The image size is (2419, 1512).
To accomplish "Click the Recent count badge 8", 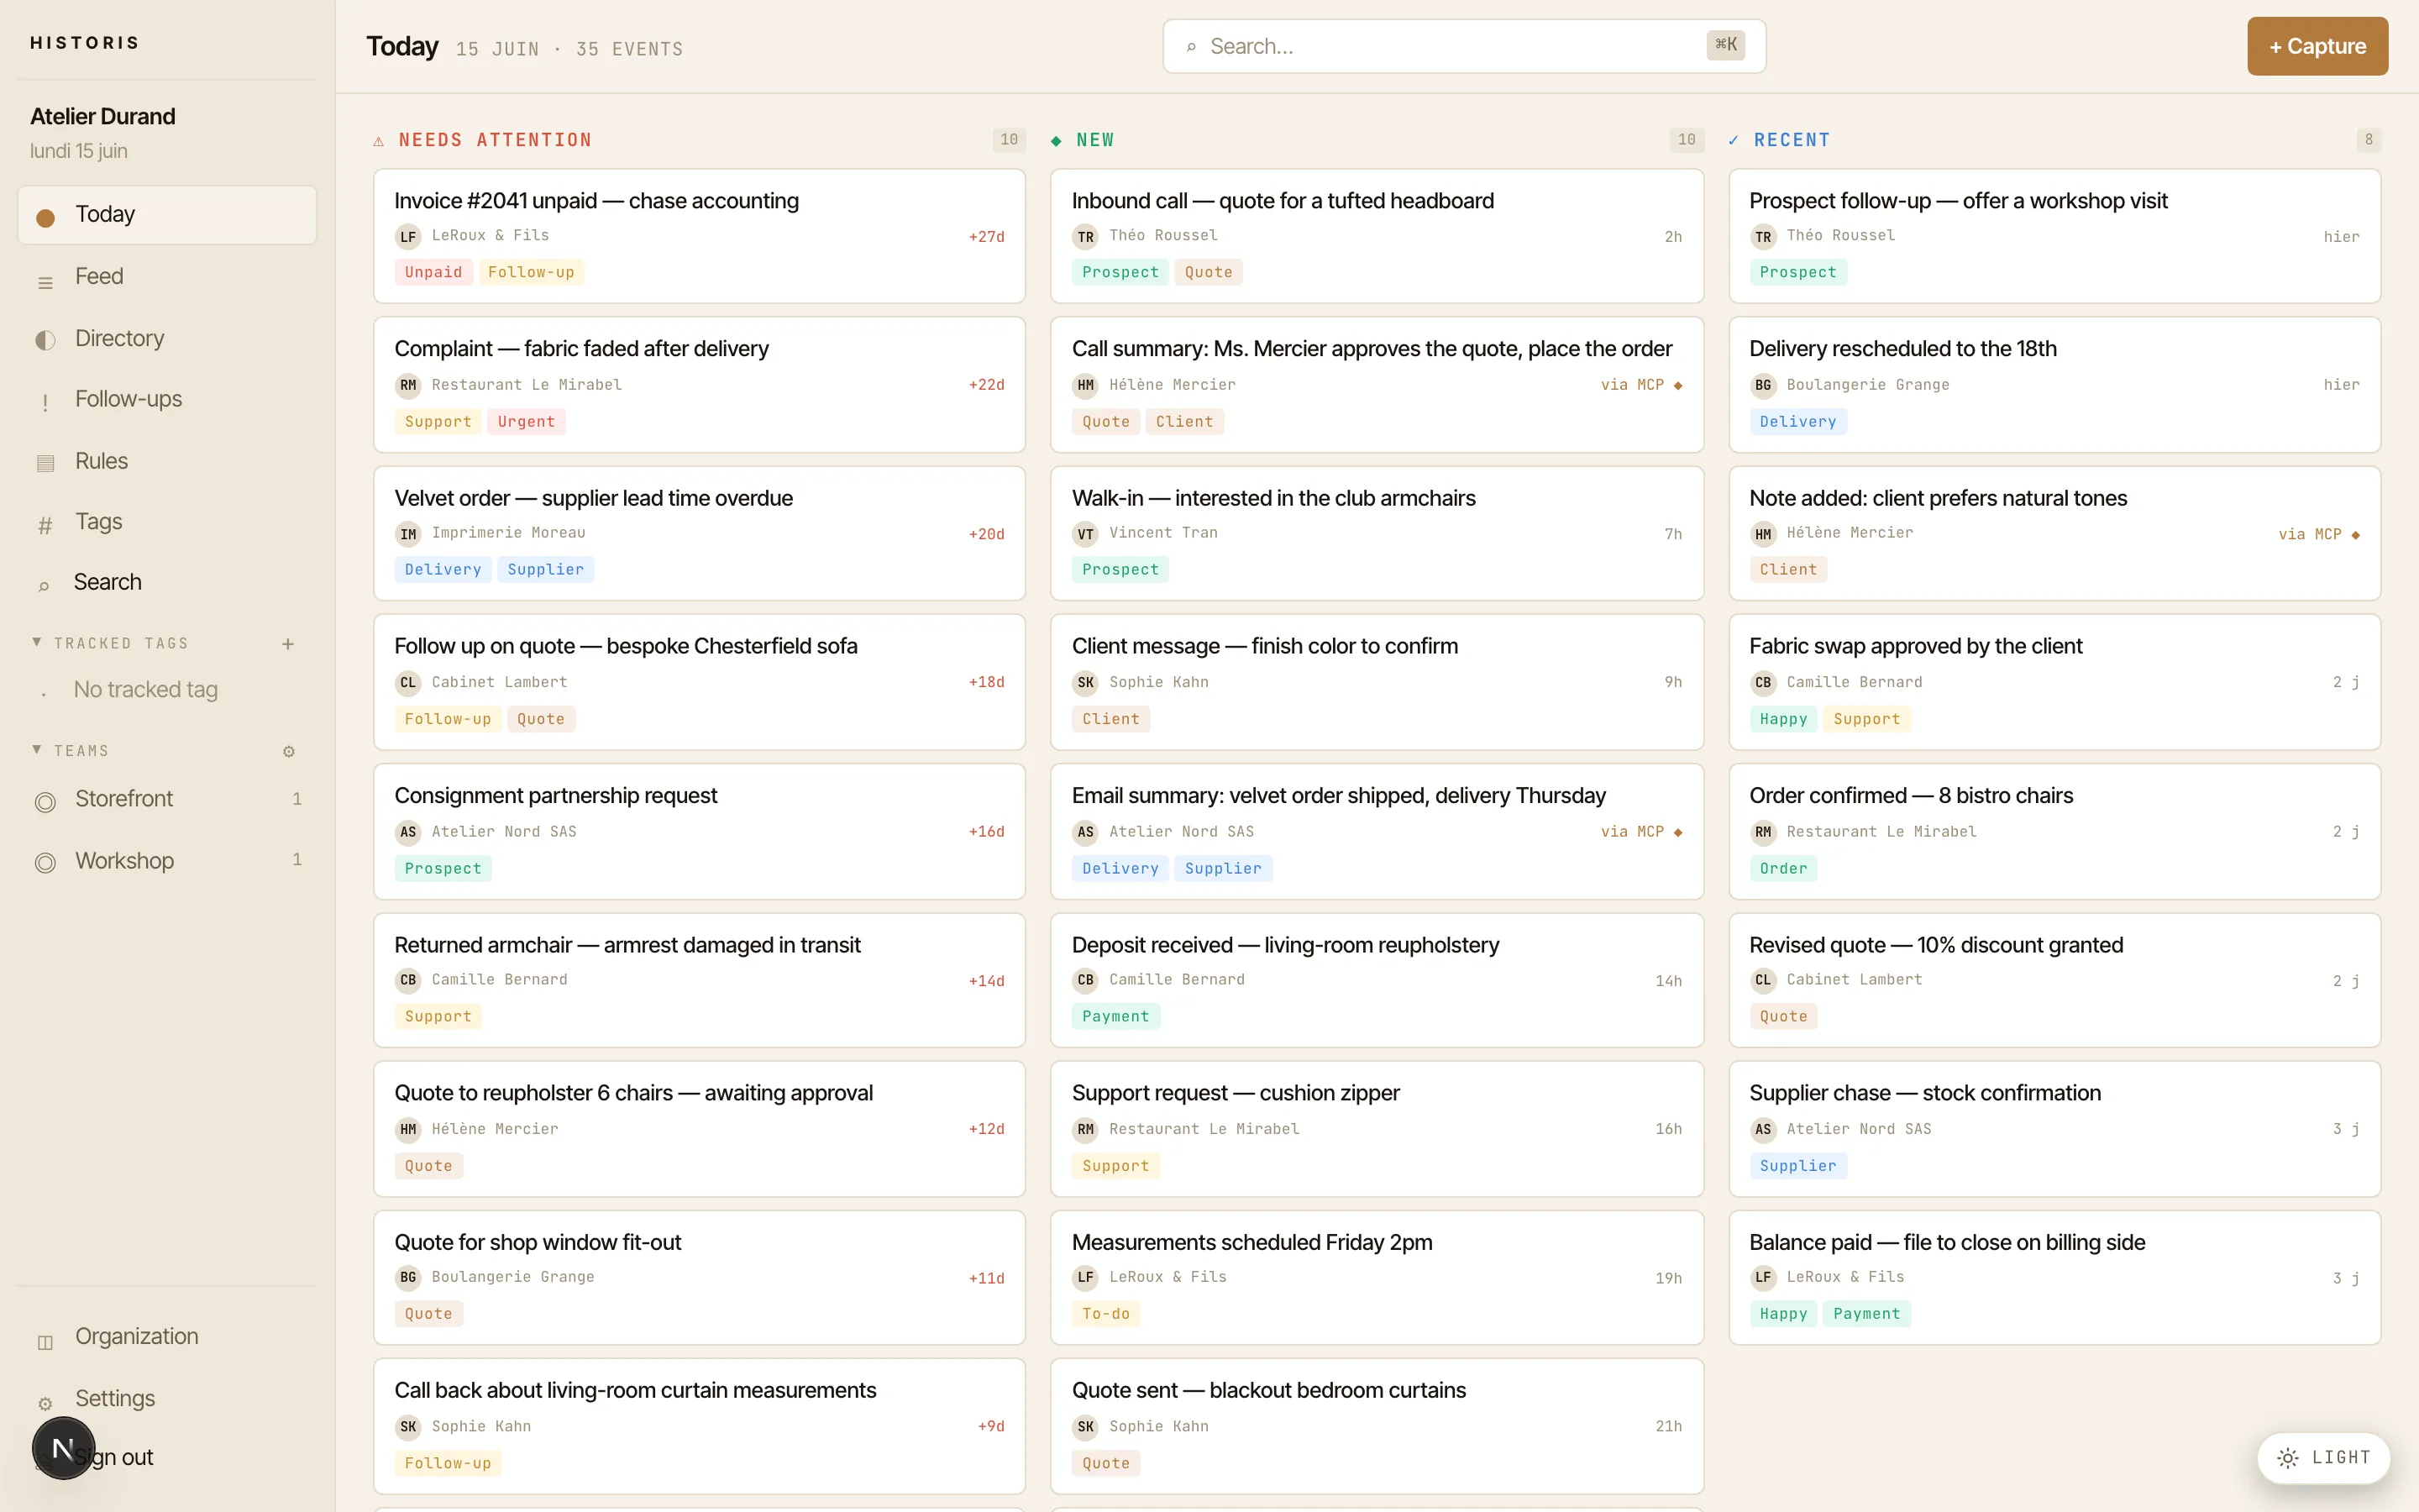I will 2368,140.
